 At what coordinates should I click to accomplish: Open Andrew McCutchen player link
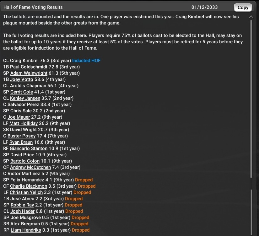click(30, 167)
